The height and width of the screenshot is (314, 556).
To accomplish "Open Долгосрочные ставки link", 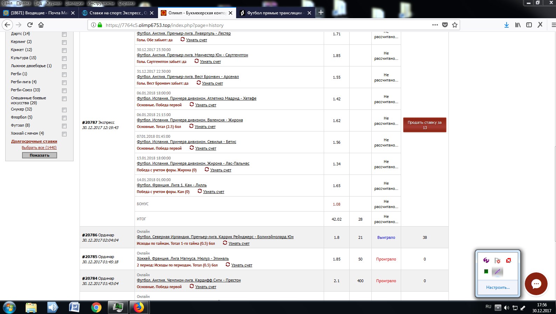I will (x=34, y=141).
